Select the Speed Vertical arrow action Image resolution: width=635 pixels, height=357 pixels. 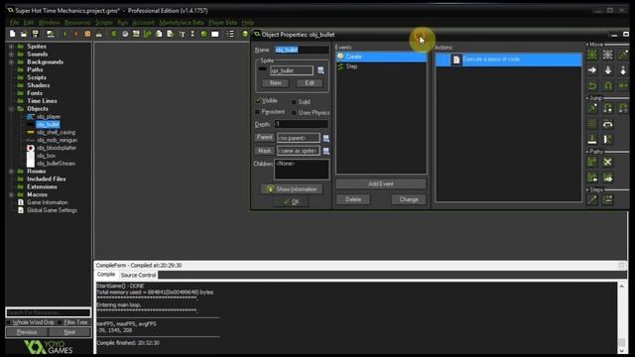click(608, 70)
